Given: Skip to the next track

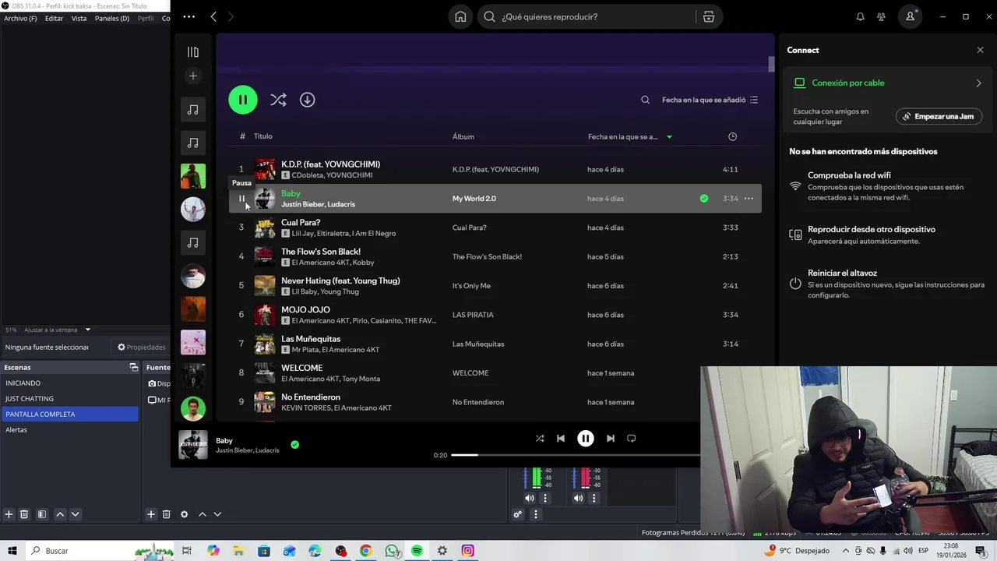Looking at the screenshot, I should 610,439.
